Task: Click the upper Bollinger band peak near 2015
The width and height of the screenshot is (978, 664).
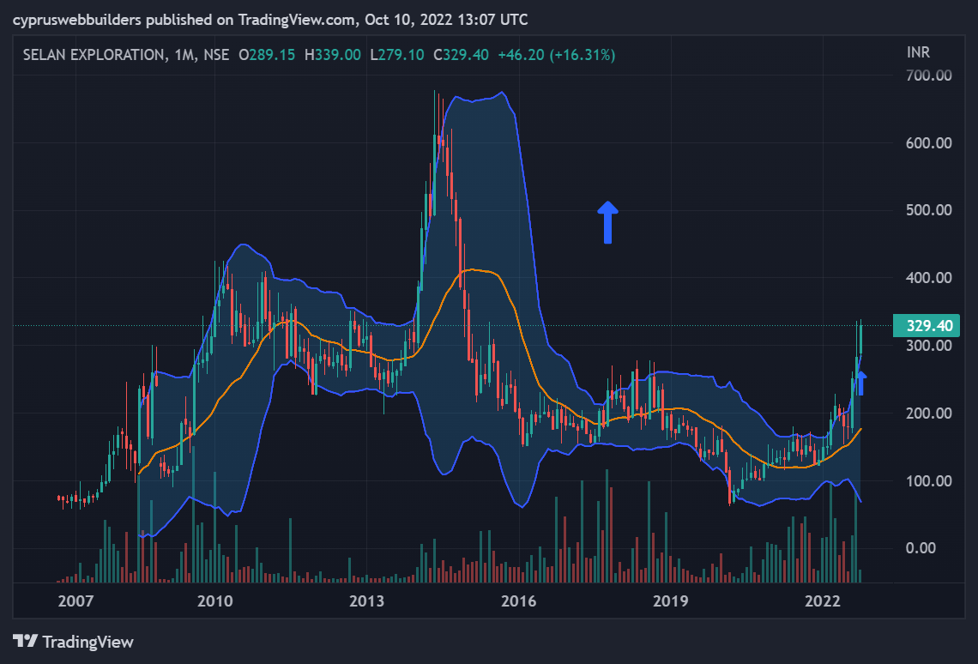Action: click(x=502, y=93)
